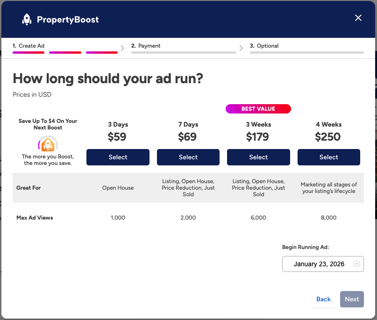Click the PropertyBoost rocket logo icon
The image size is (377, 320).
27,19
